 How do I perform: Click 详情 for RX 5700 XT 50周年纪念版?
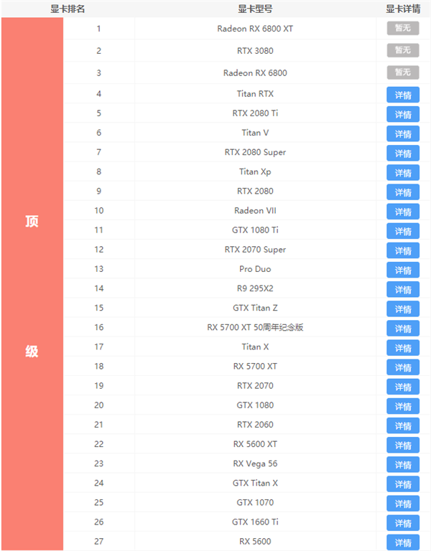point(403,329)
